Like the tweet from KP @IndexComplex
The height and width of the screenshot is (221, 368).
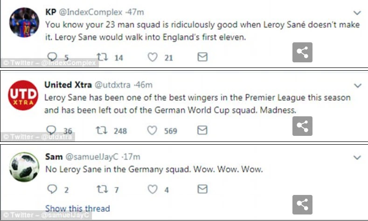153,57
